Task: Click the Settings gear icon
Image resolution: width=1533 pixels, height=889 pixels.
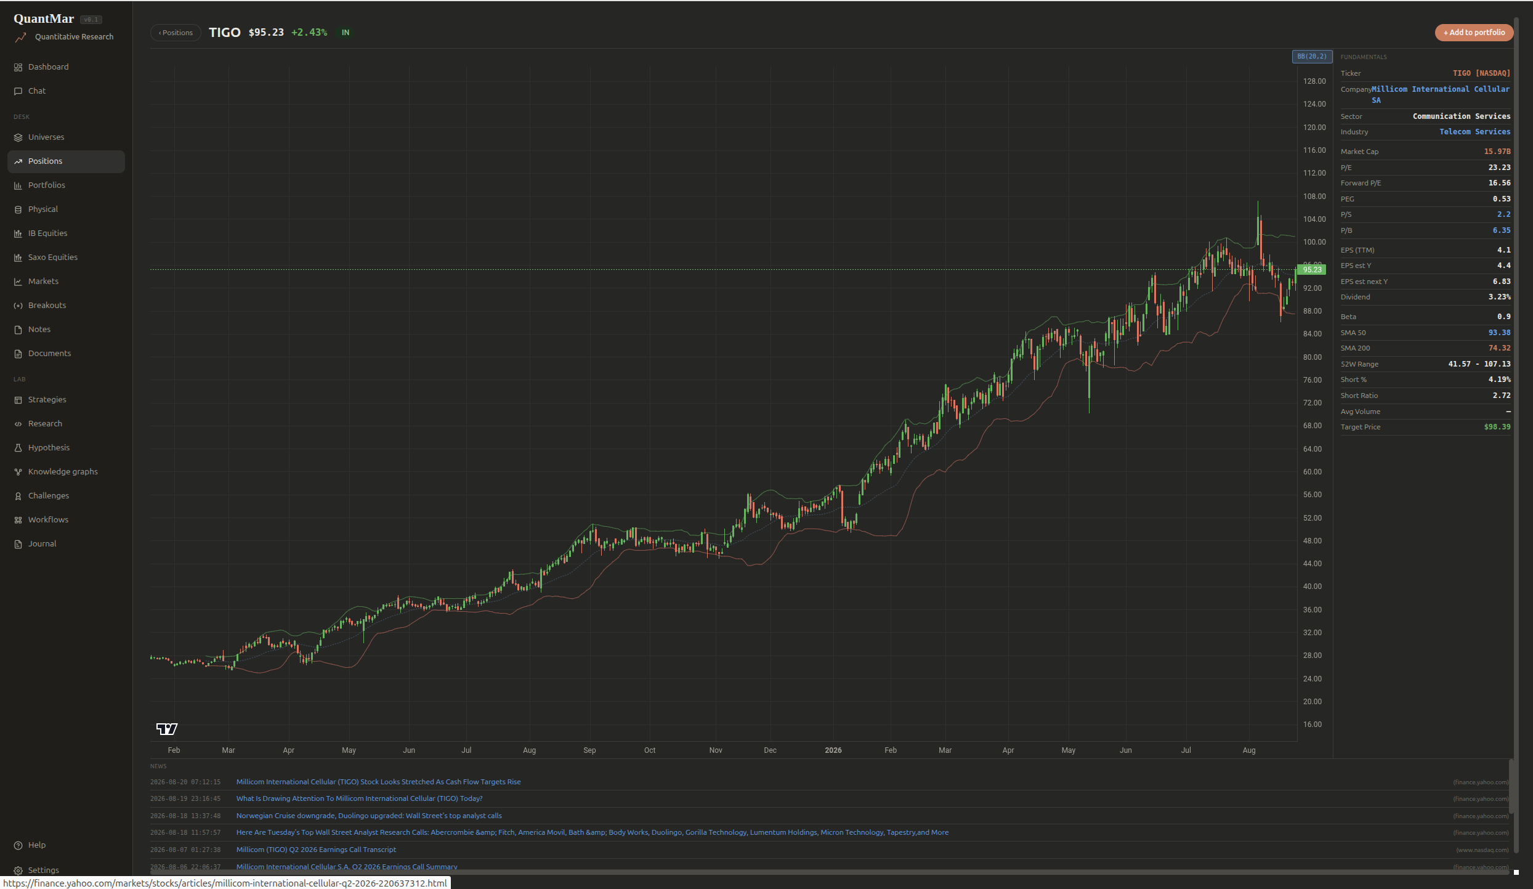Action: coord(18,871)
